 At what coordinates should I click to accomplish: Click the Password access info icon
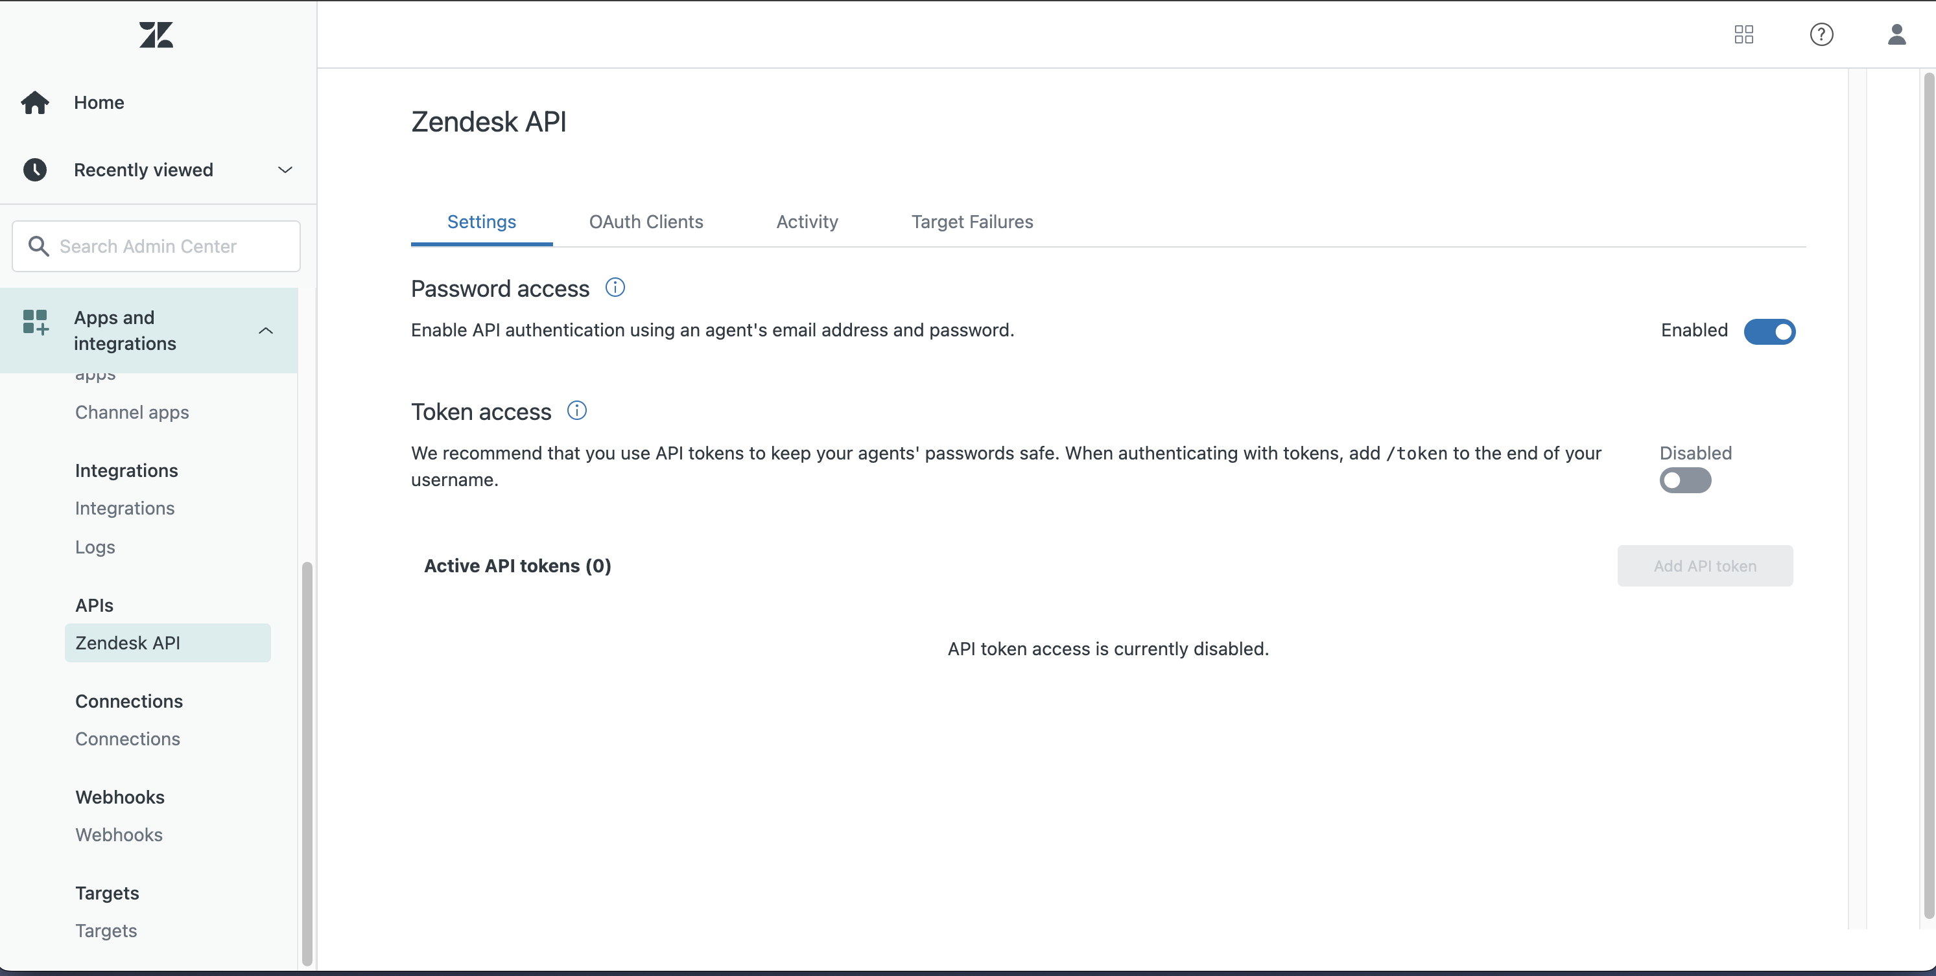pyautogui.click(x=615, y=288)
